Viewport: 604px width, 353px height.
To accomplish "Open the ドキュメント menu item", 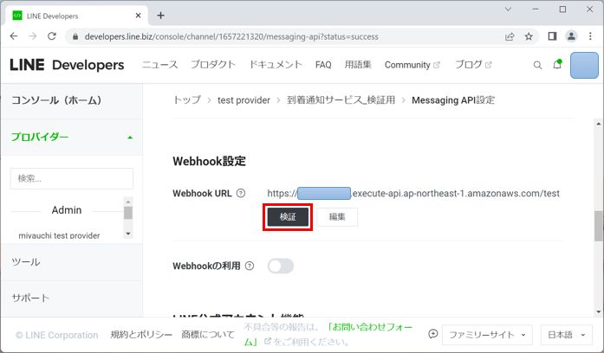I will (276, 65).
